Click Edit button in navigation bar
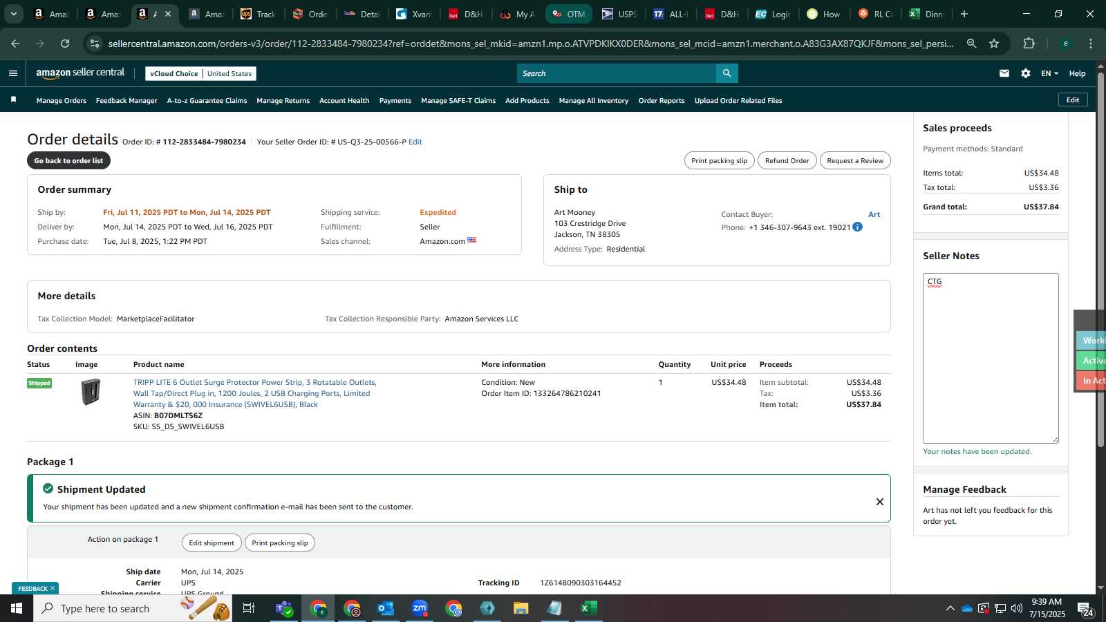The image size is (1106, 622). [1073, 100]
